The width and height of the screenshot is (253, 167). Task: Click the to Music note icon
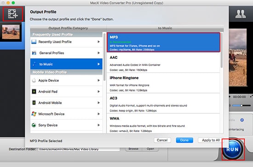tap(34, 64)
